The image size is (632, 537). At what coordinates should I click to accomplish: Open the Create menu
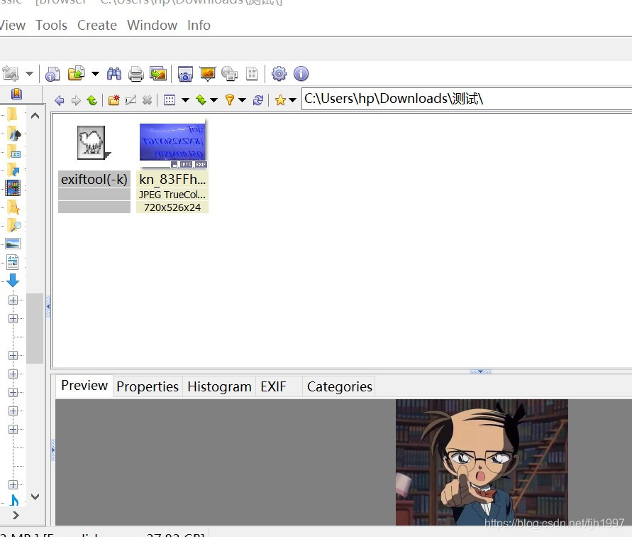(x=97, y=25)
